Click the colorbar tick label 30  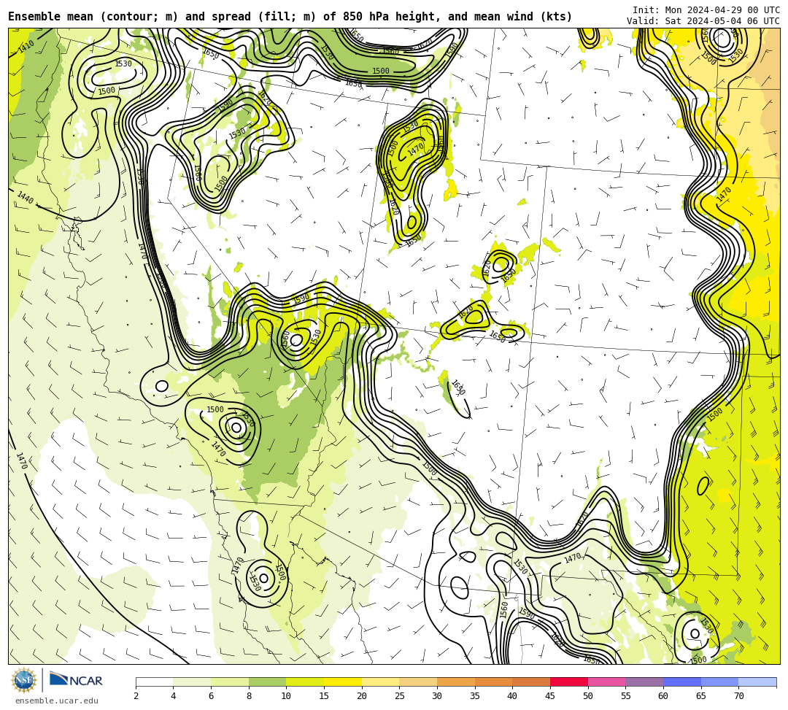pos(437,696)
